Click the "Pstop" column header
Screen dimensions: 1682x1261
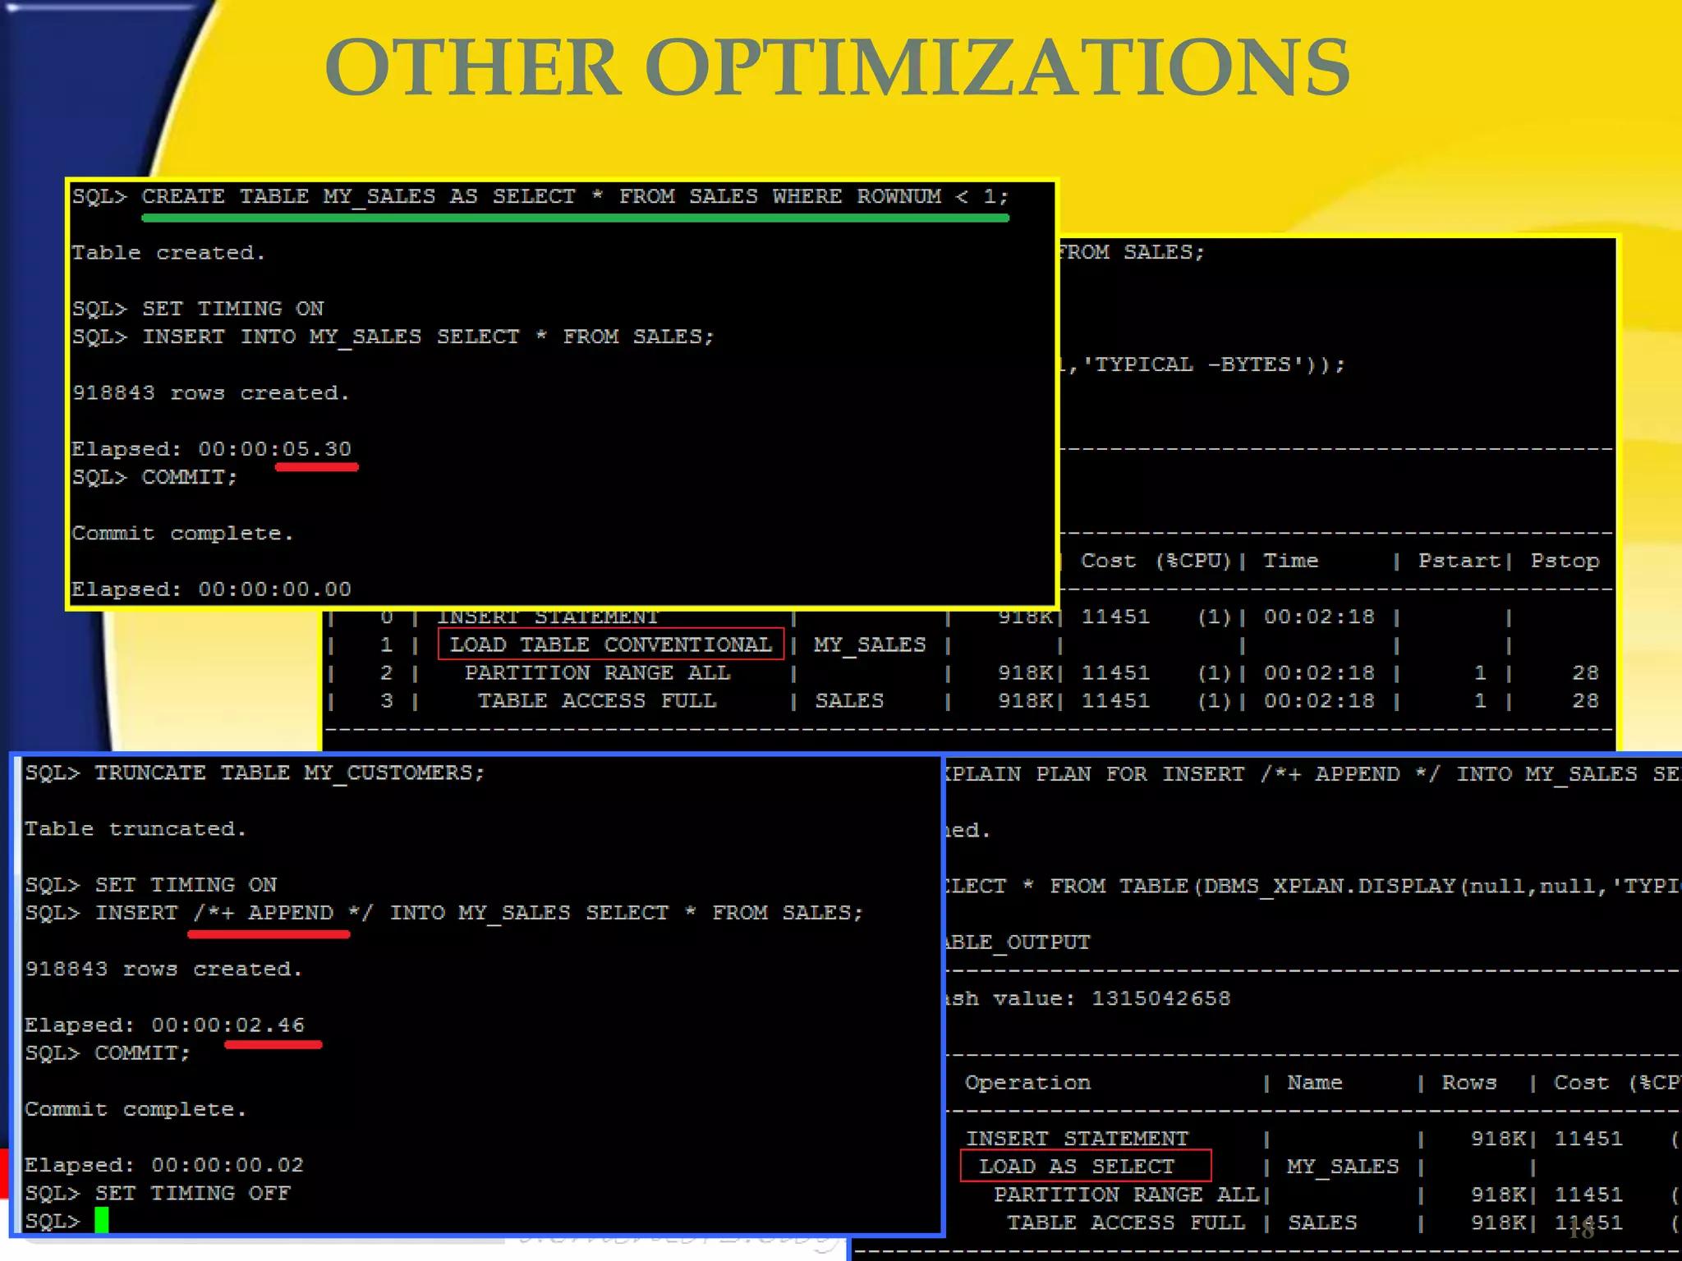(1565, 562)
